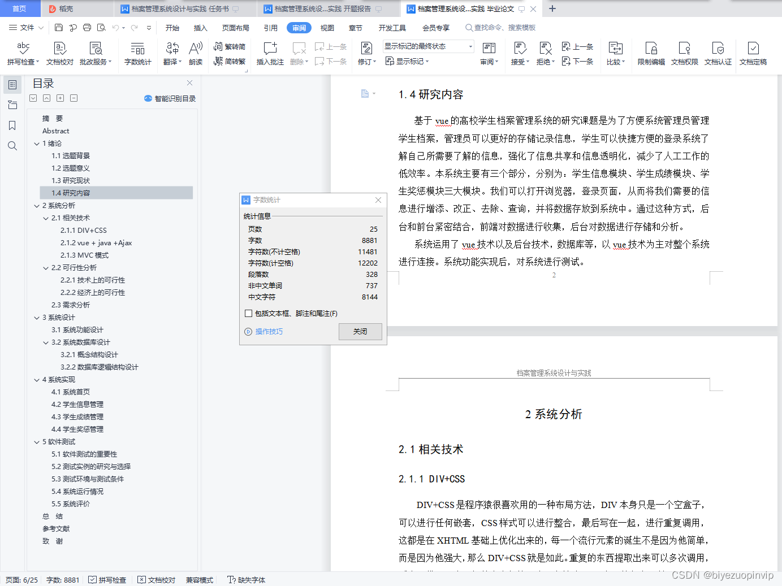Activate the 朗读 read-aloud function
Viewport: 782px width, 586px height.
tap(196, 54)
